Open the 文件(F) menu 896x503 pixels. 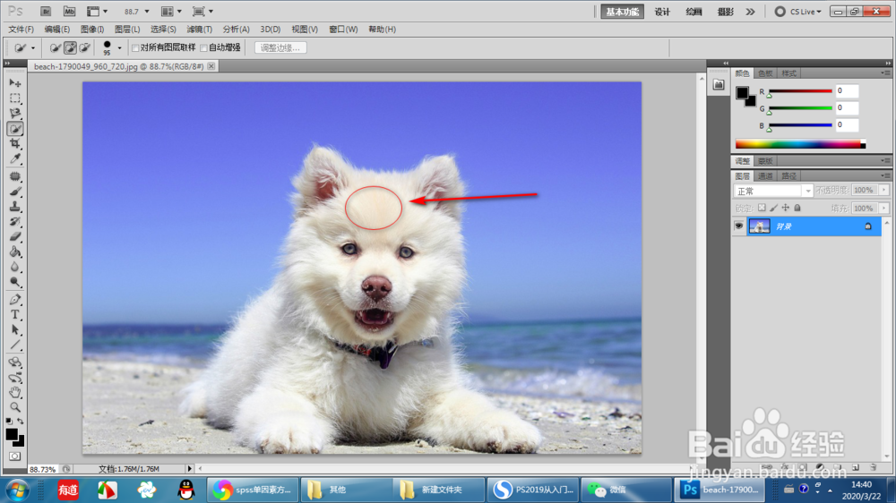coord(22,30)
